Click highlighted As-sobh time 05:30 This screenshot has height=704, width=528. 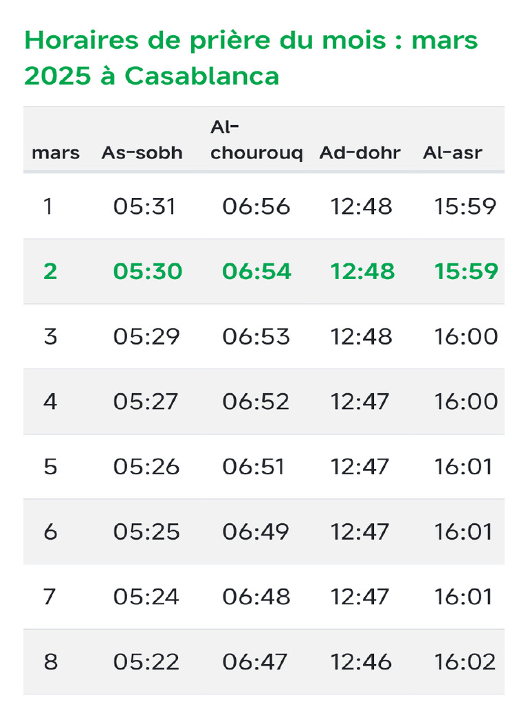pyautogui.click(x=148, y=272)
